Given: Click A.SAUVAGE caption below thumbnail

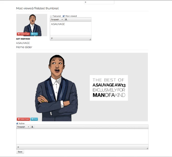Looking at the screenshot, I should [23, 43].
